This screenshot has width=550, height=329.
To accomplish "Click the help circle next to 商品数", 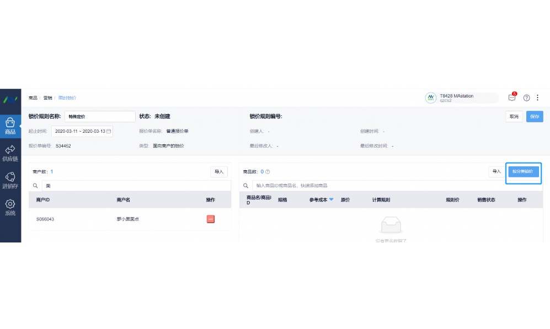I will click(x=268, y=171).
